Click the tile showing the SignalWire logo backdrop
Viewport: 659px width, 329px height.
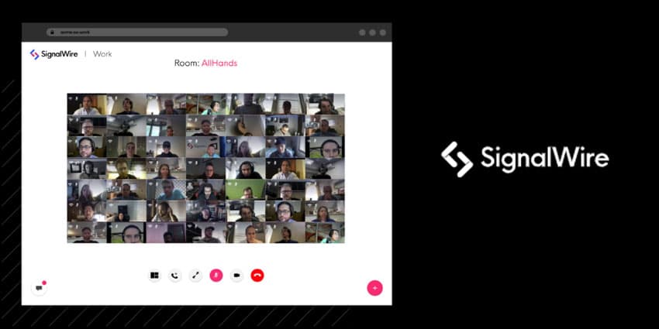(206, 147)
